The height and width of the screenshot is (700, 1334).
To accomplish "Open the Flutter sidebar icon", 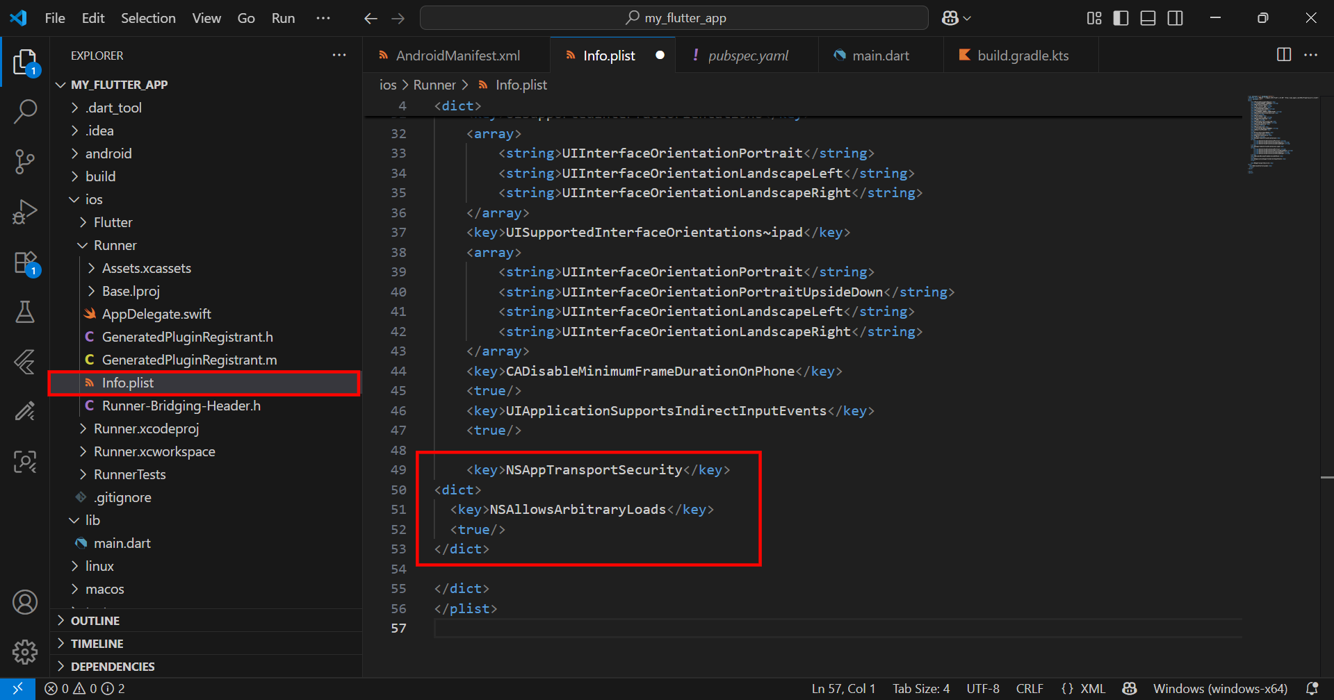I will [x=25, y=362].
